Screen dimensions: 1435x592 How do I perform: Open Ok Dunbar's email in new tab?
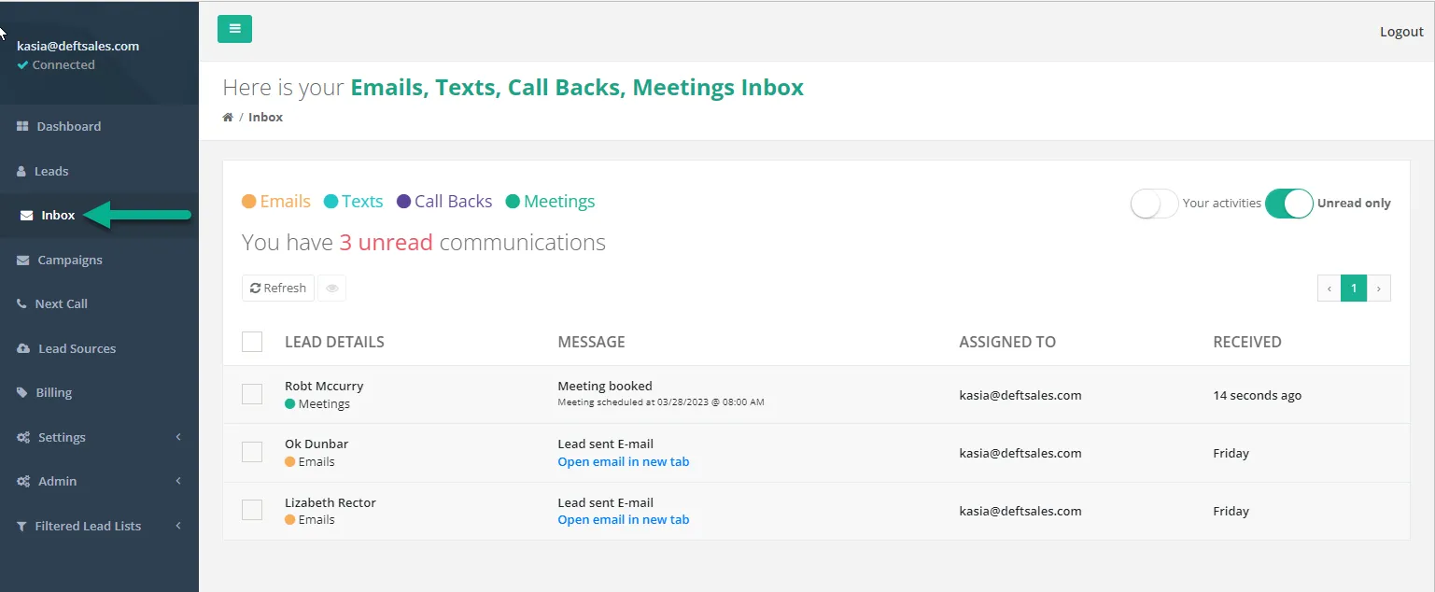pos(624,462)
